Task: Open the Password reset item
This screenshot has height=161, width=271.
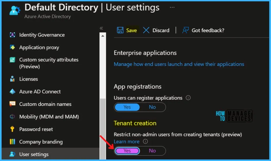Action: [x=36, y=129]
